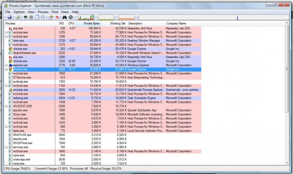Screen dimensions: 293x174
Task: Collapse svchost.exe PID 968 tree node
Action: click(x=6, y=127)
